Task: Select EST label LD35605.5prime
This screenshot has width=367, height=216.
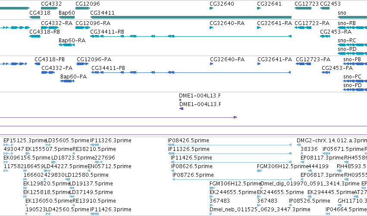Action: (x=67, y=141)
